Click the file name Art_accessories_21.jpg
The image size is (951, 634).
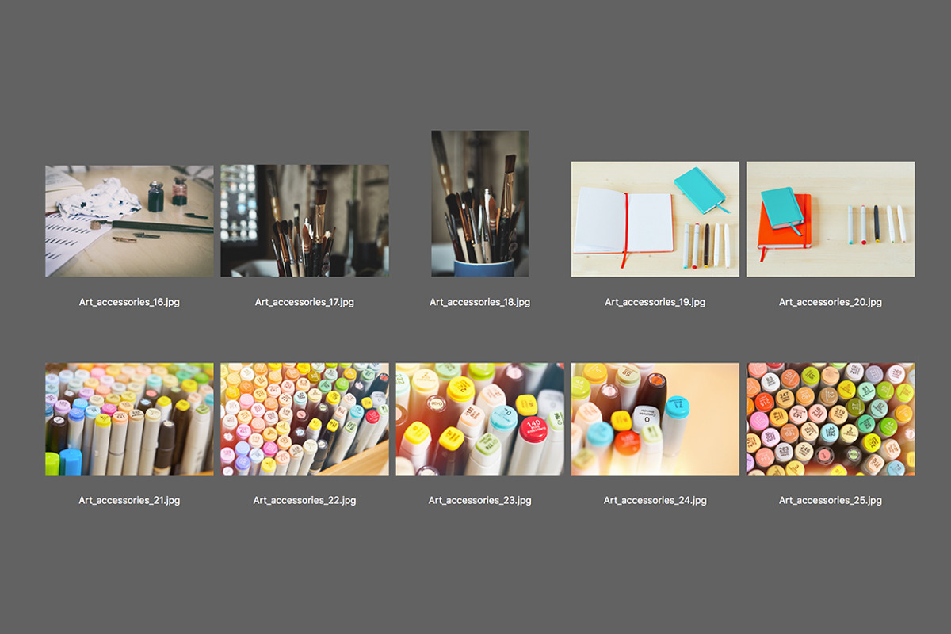pyautogui.click(x=129, y=500)
